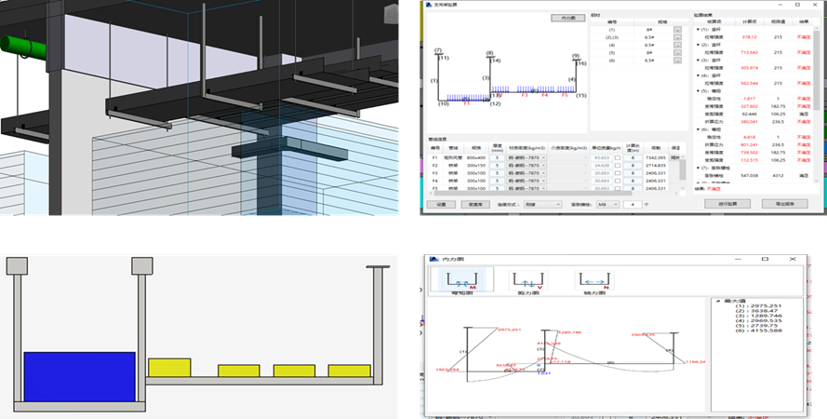Open steel spec browse button for row (2),(3)
This screenshot has height=419, width=827.
pos(676,37)
